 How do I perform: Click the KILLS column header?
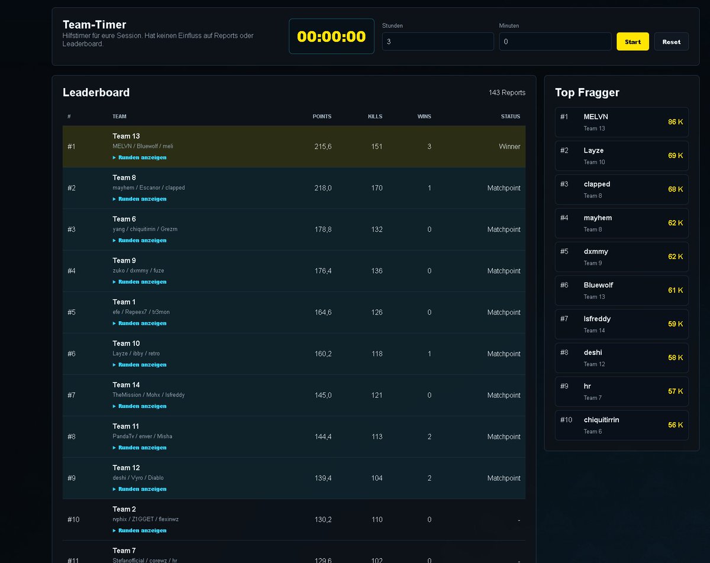tap(375, 117)
